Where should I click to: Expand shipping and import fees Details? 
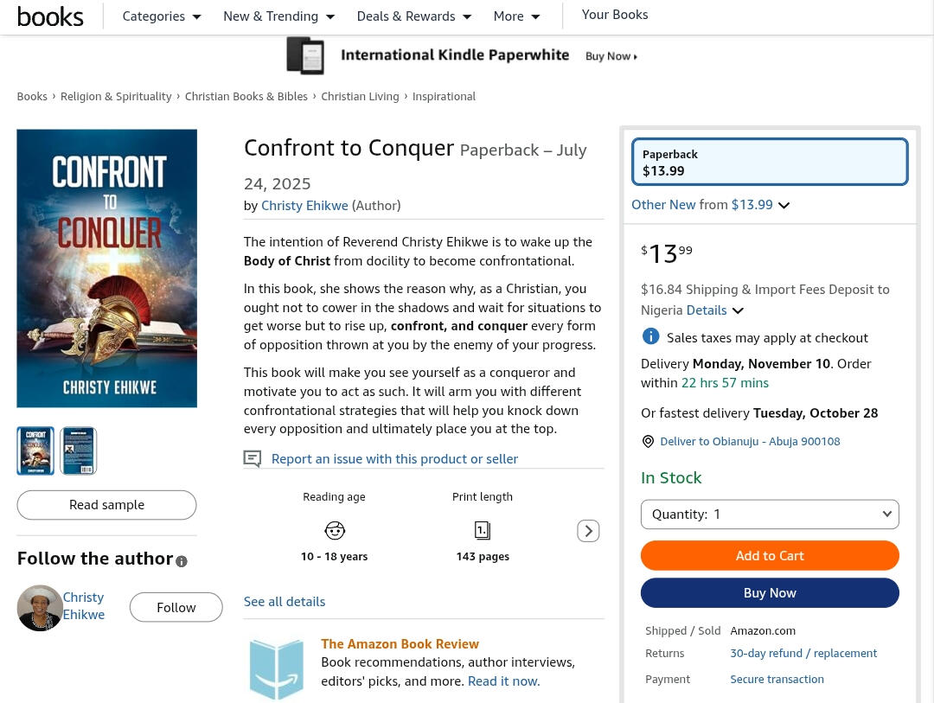click(x=714, y=310)
